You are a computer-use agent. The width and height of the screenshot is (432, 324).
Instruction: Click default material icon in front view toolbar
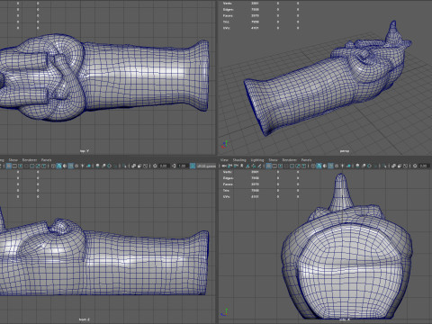click(65, 166)
